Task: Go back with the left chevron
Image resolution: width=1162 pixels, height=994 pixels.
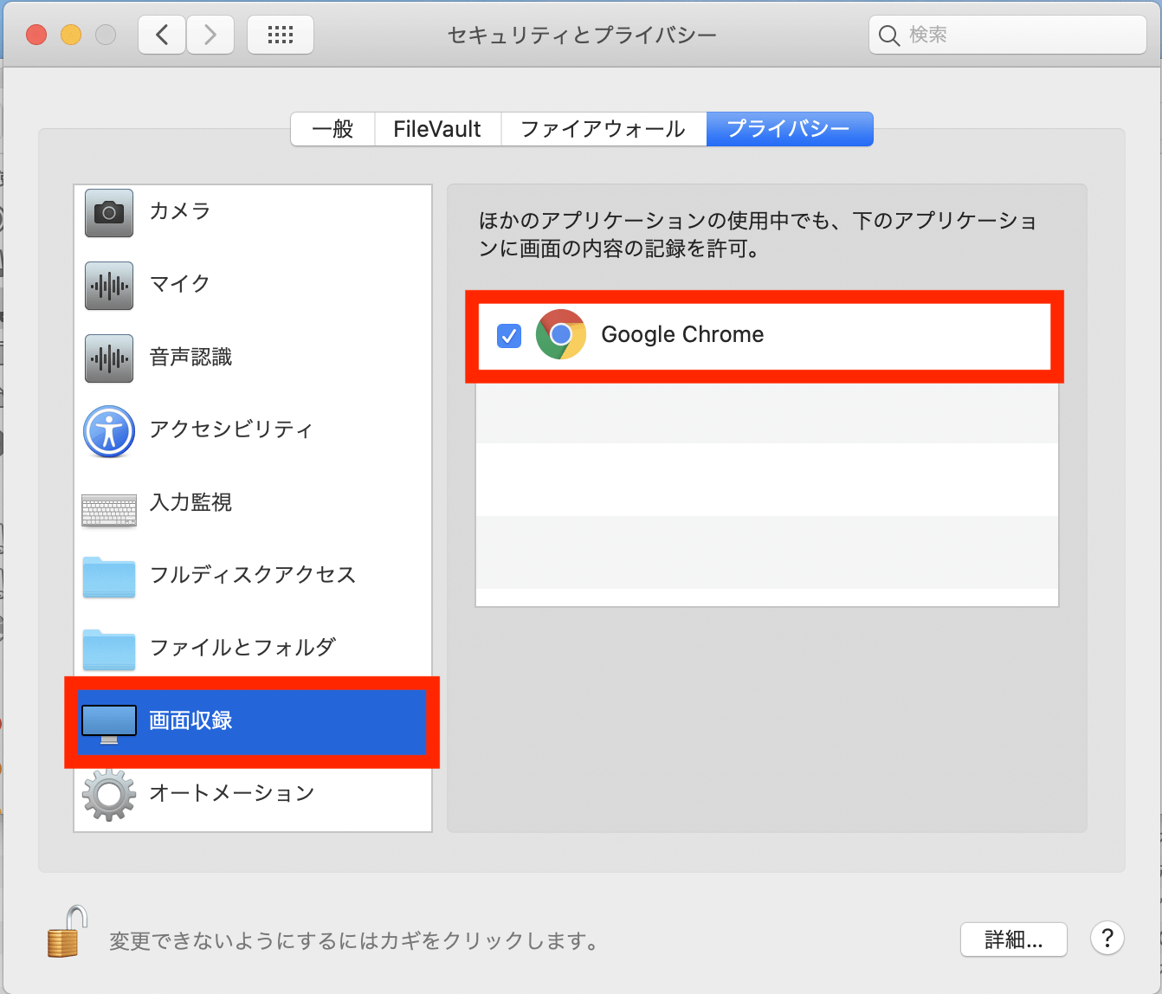Action: tap(163, 35)
